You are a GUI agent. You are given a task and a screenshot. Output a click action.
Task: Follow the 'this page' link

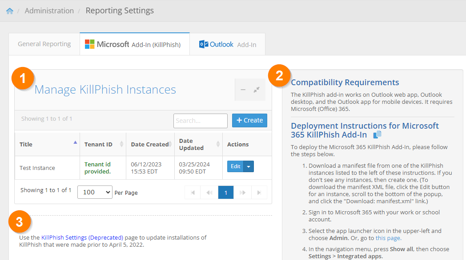(x=388, y=238)
